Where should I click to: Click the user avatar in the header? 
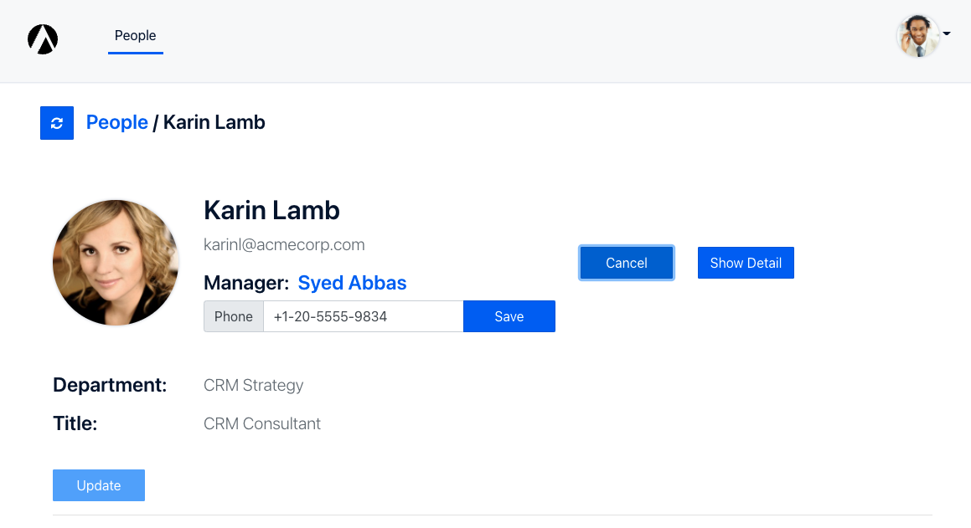click(917, 36)
